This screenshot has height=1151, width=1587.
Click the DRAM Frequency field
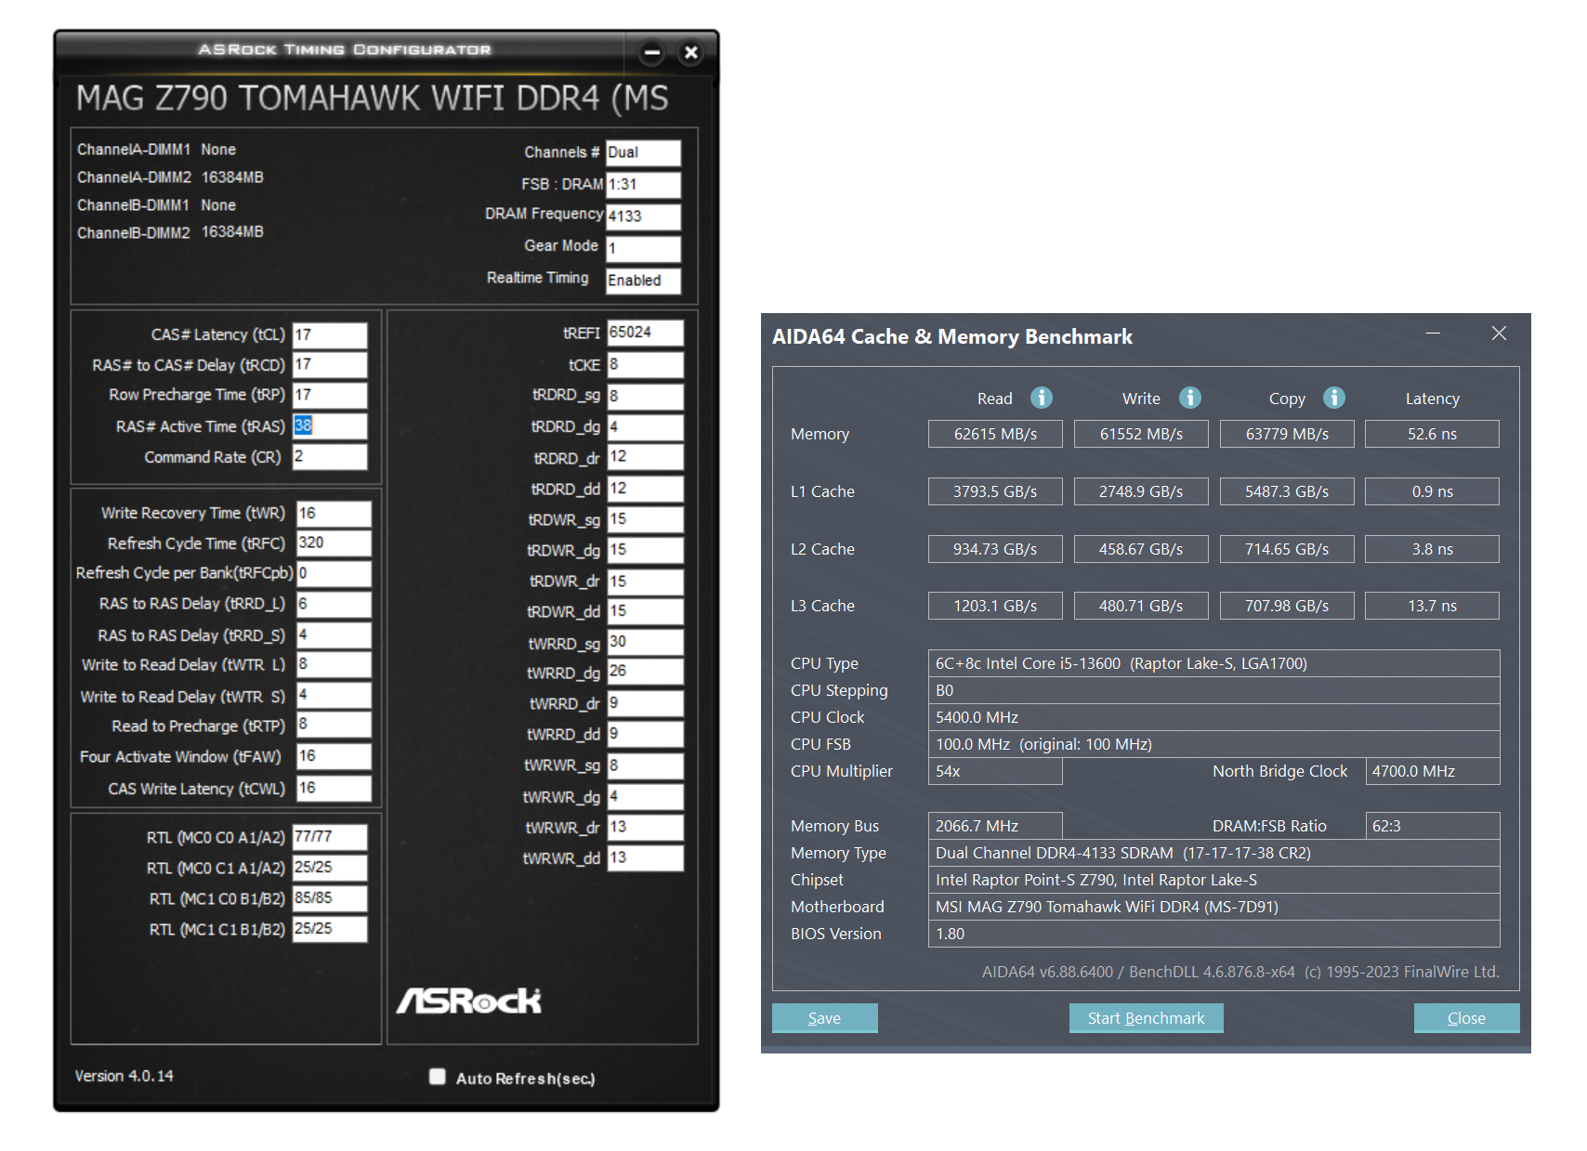[x=643, y=216]
